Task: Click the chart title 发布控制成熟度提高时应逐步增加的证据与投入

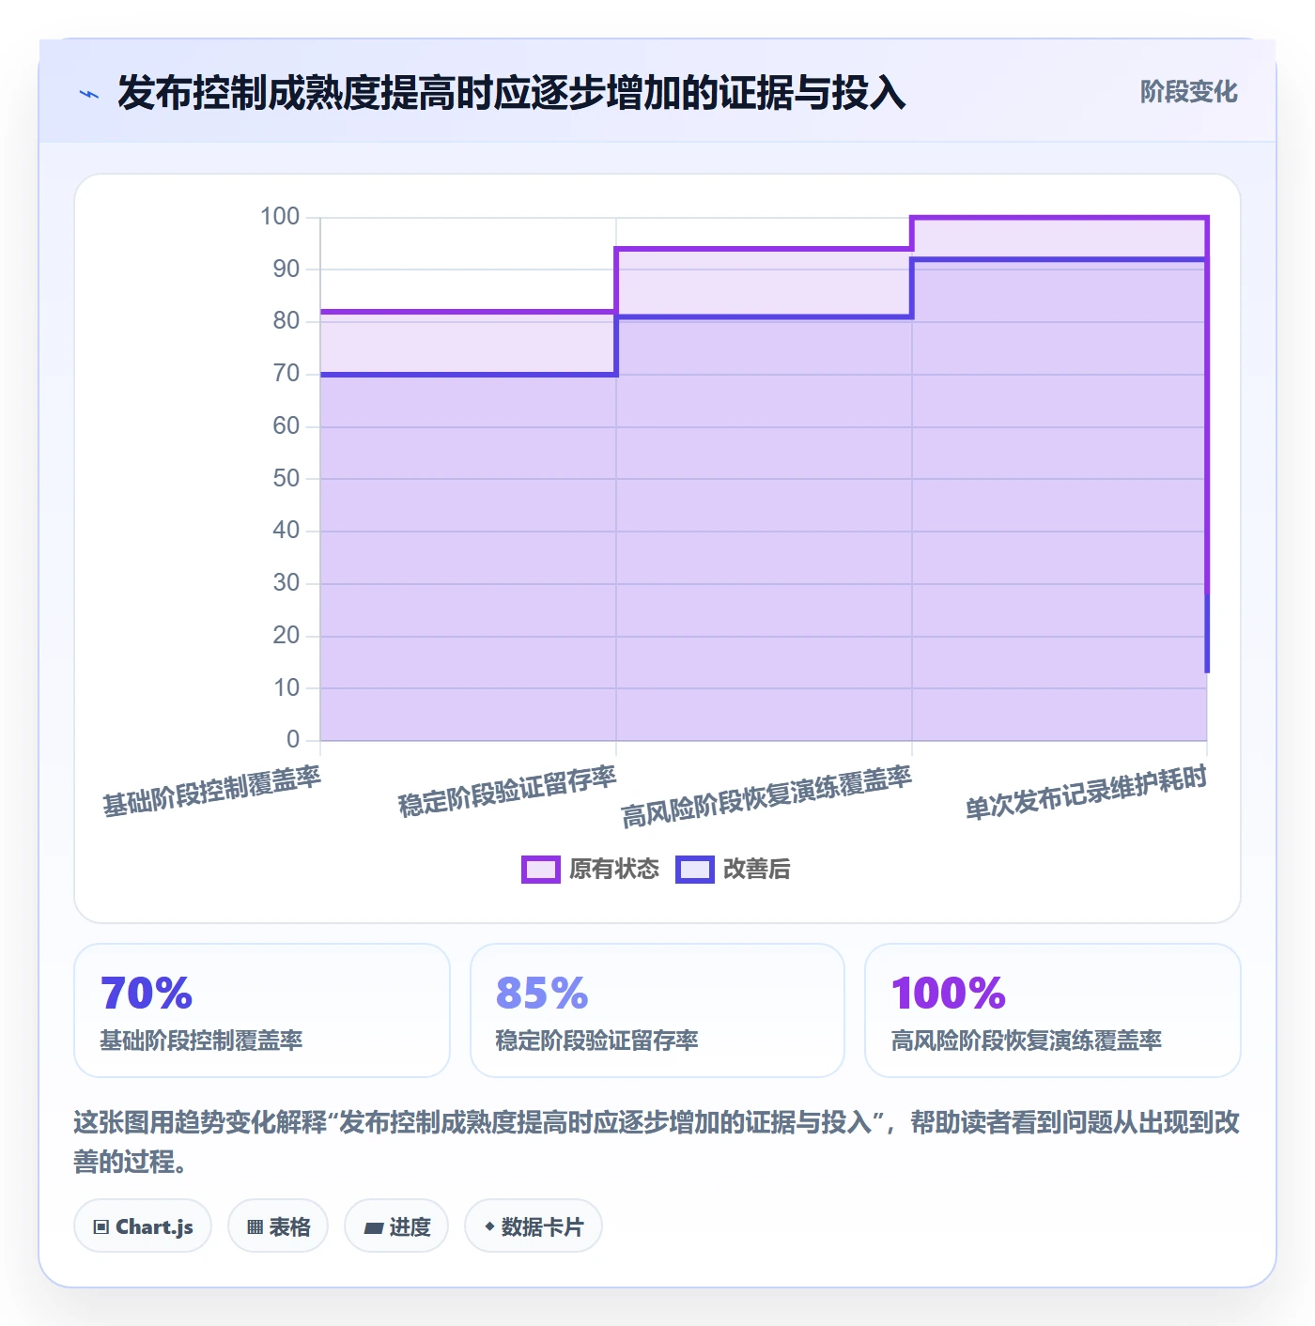Action: 511,93
